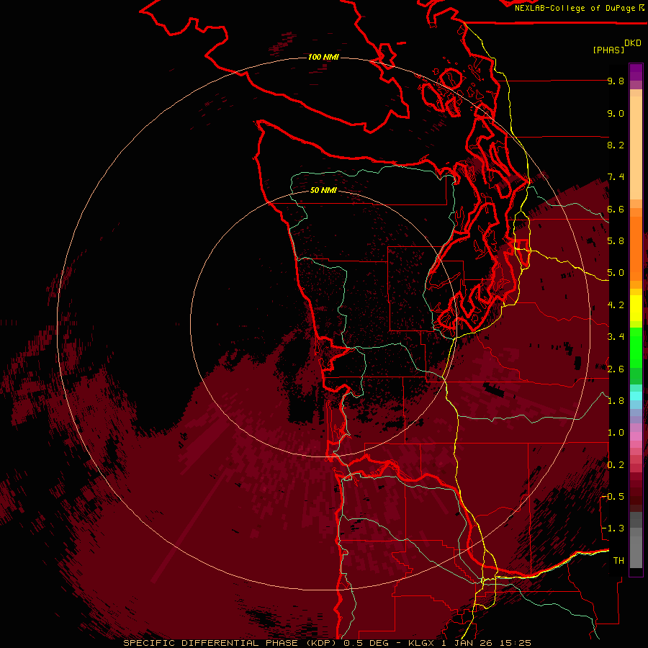Click the NEXLAB-College of DuPage credit text
648x648 pixels.
(x=575, y=8)
